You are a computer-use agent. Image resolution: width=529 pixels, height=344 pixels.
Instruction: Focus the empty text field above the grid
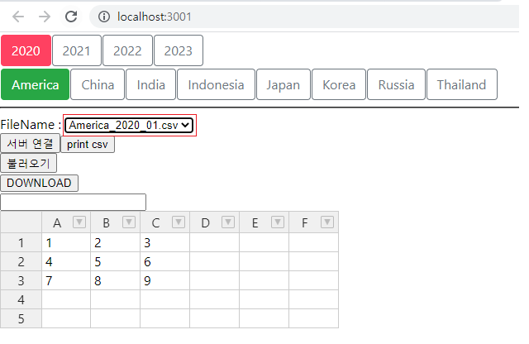[x=74, y=203]
